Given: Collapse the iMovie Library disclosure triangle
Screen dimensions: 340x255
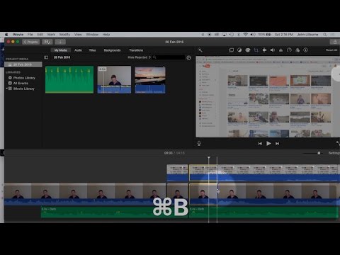Looking at the screenshot, I should pos(6,89).
